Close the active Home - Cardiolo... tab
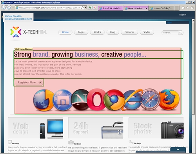 tap(147, 8)
